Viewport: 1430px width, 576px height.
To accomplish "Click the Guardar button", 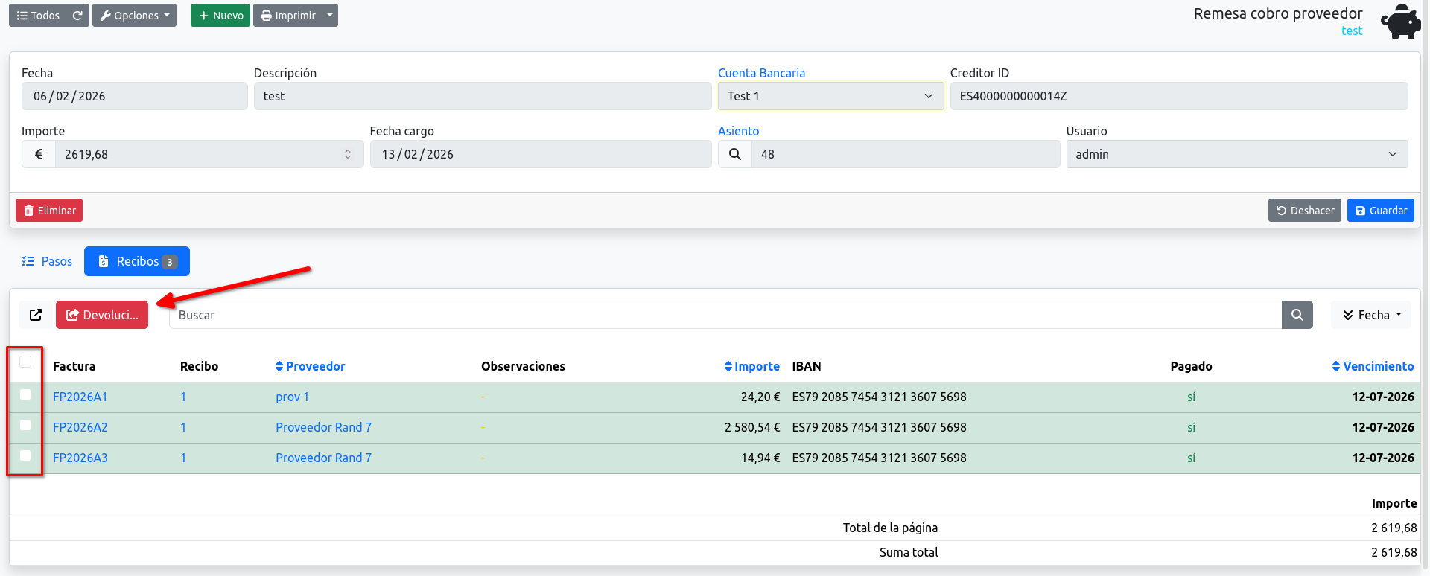I will [1381, 211].
